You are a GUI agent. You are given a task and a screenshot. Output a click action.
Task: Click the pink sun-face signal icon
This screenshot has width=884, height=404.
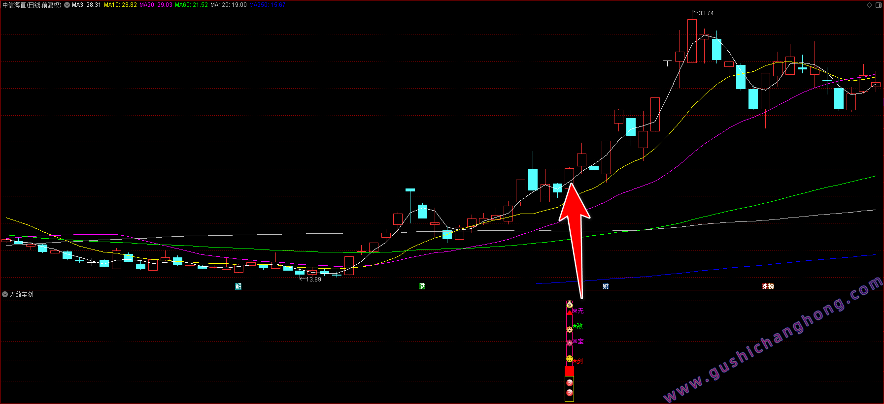(569, 343)
